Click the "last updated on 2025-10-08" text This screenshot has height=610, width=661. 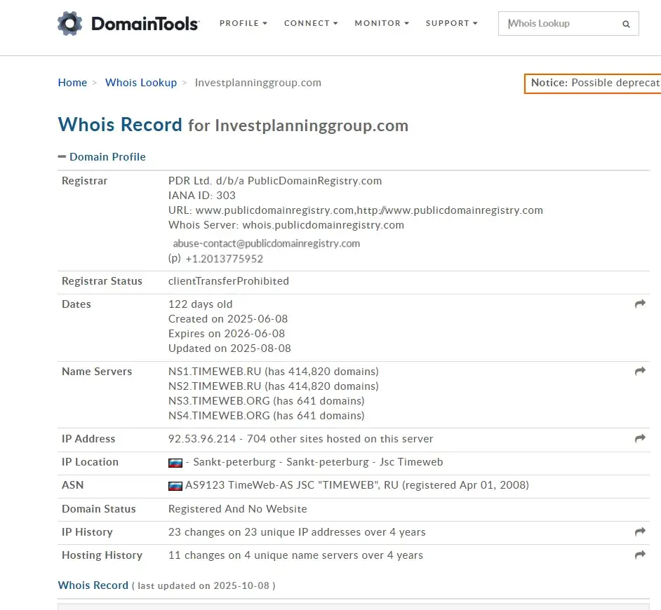coord(203,586)
